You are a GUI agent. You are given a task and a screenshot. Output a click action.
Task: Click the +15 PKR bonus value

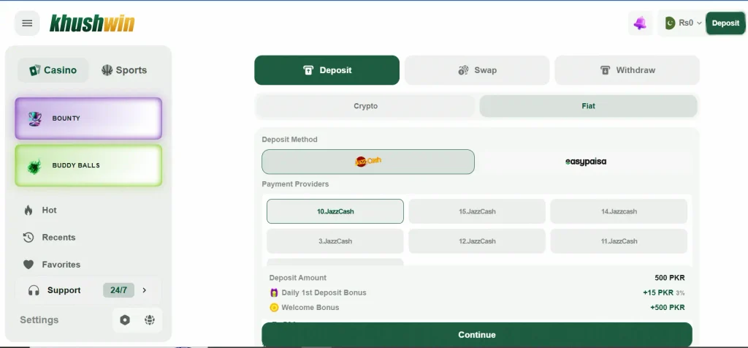(658, 292)
